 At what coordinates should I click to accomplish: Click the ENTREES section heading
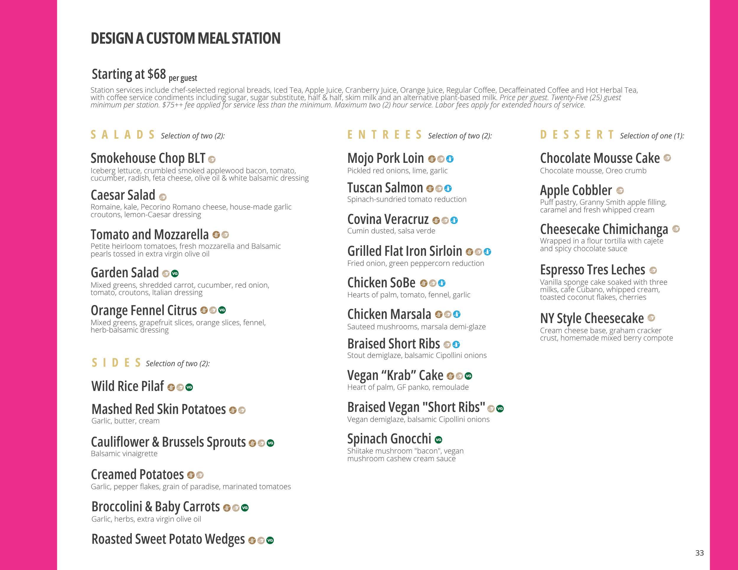point(385,135)
